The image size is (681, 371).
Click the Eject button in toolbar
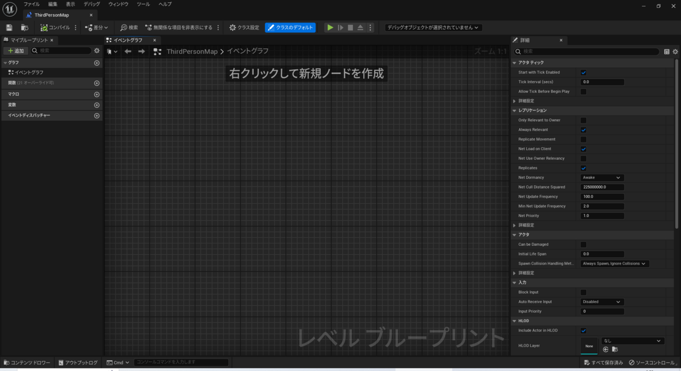pos(360,27)
